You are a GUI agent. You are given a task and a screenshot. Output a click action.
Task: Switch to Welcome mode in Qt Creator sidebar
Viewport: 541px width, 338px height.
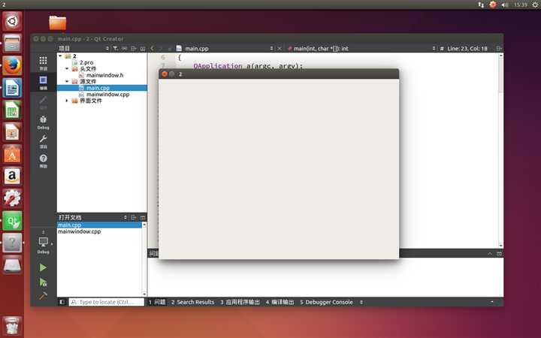(x=43, y=63)
